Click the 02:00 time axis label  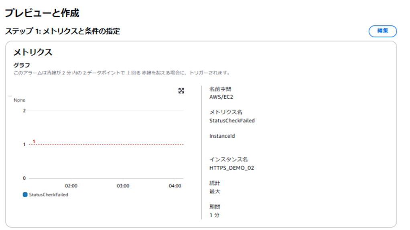(x=71, y=186)
